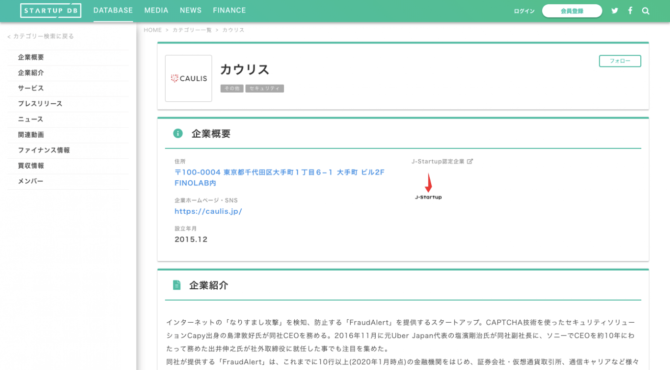Open the STARTUP DB logo home link
Screen dimensions: 670x370
pos(51,11)
